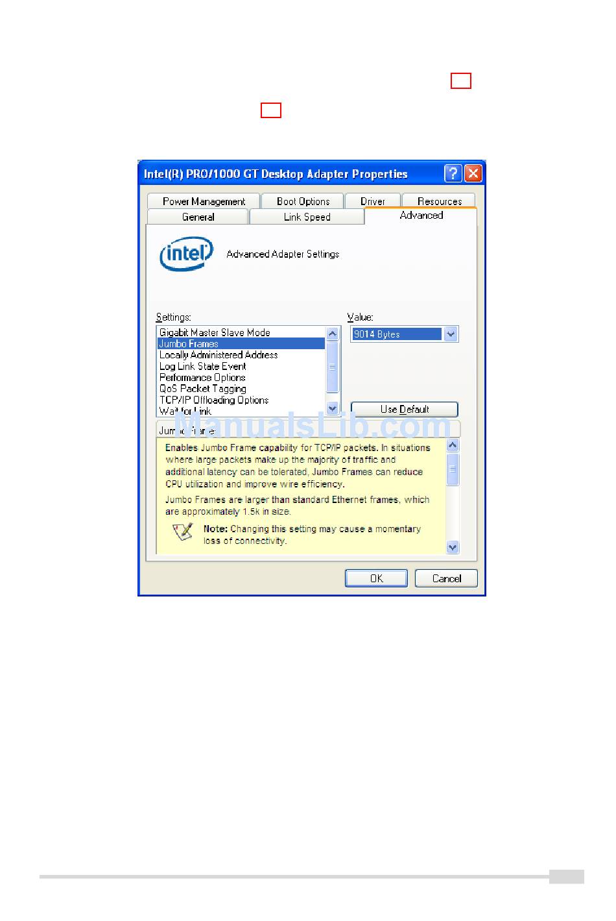The height and width of the screenshot is (921, 616).
Task: Go to the General tab
Action: (x=198, y=217)
